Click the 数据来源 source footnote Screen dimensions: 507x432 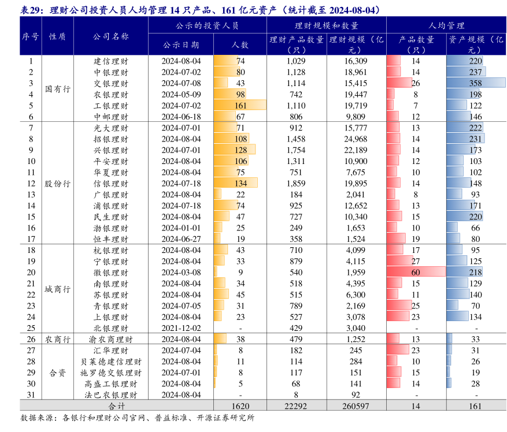(137, 419)
